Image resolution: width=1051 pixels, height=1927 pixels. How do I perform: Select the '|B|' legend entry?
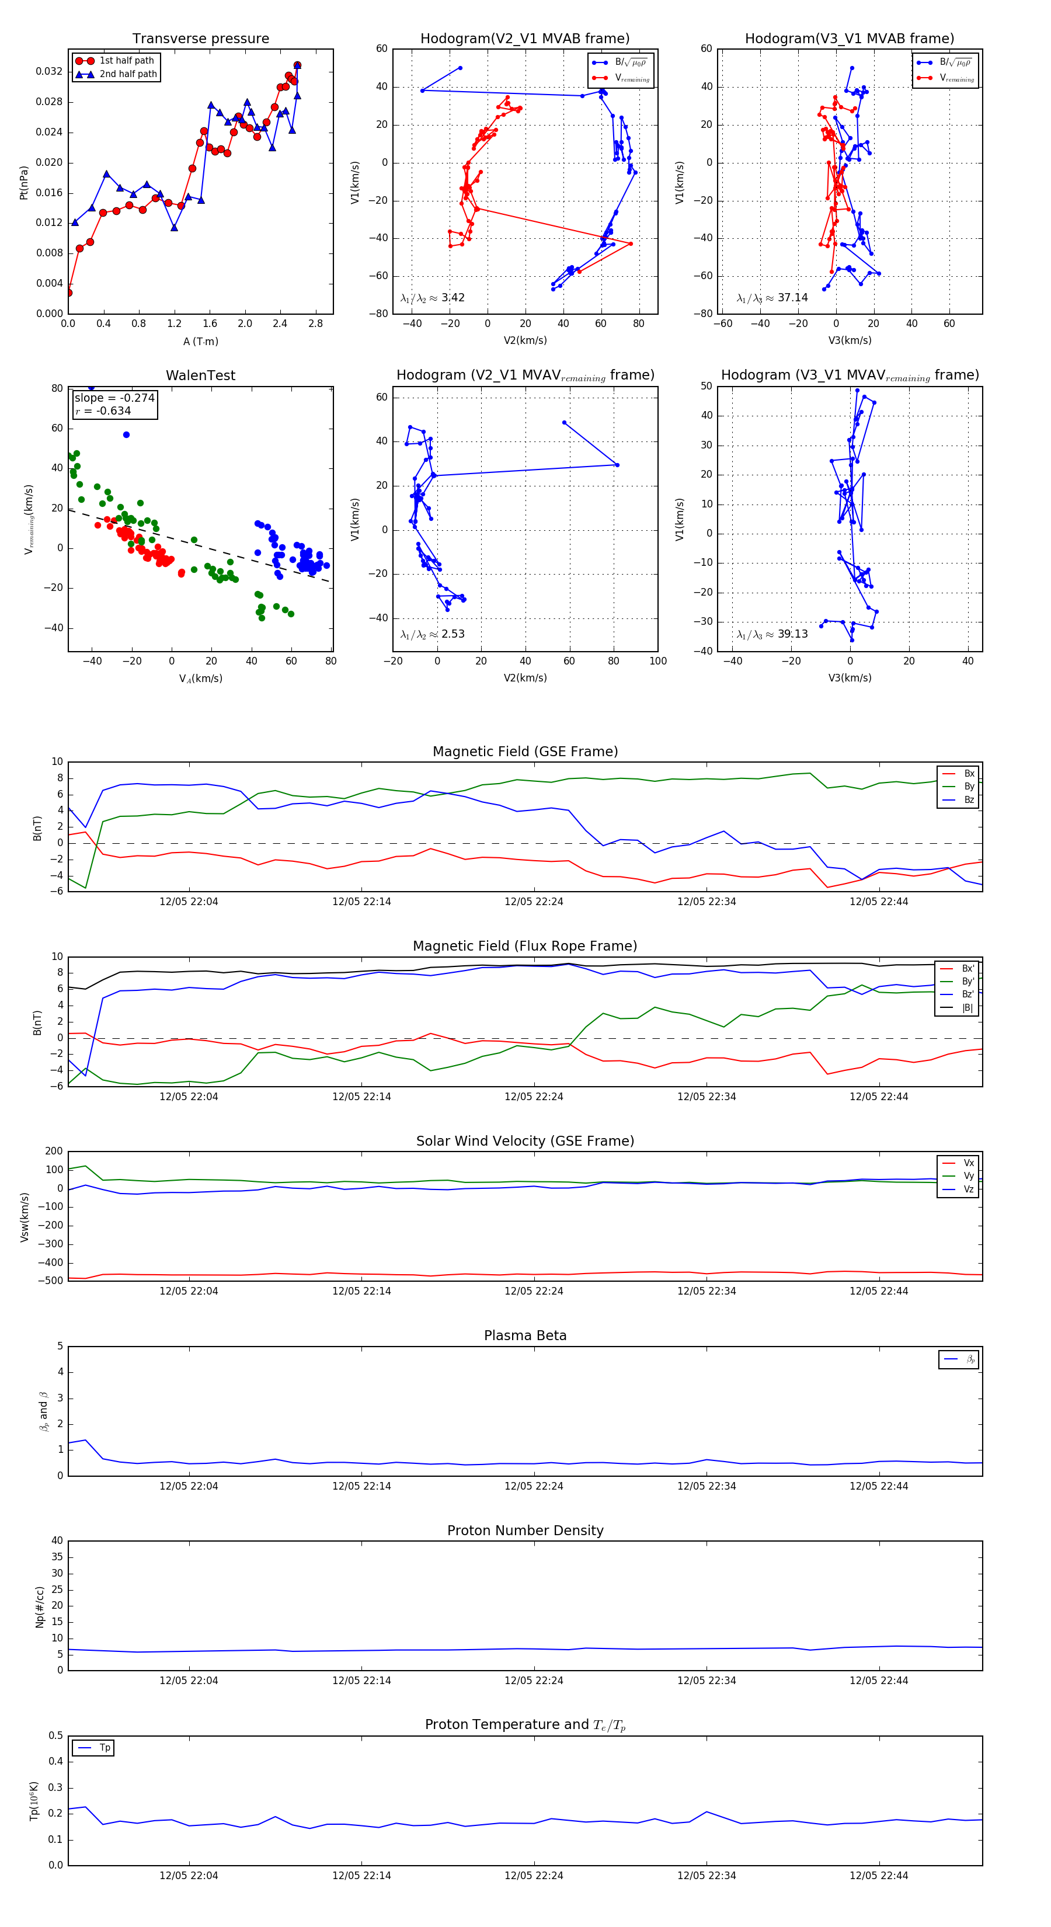[957, 1008]
